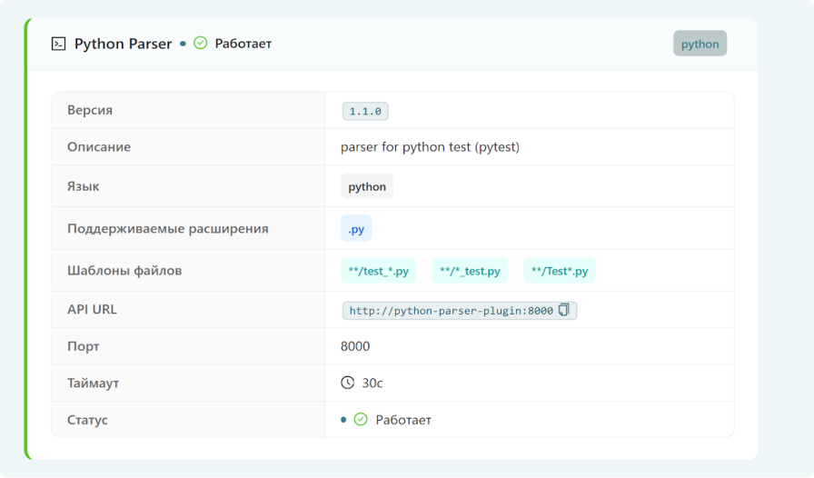This screenshot has width=814, height=478.
Task: Click the Шаблоны файлов row label
Action: pyautogui.click(x=124, y=271)
